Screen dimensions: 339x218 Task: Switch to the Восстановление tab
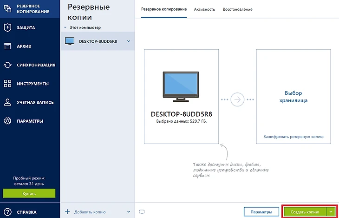[238, 9]
